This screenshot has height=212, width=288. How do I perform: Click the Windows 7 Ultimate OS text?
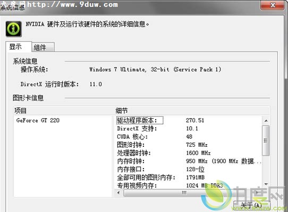tap(155, 69)
